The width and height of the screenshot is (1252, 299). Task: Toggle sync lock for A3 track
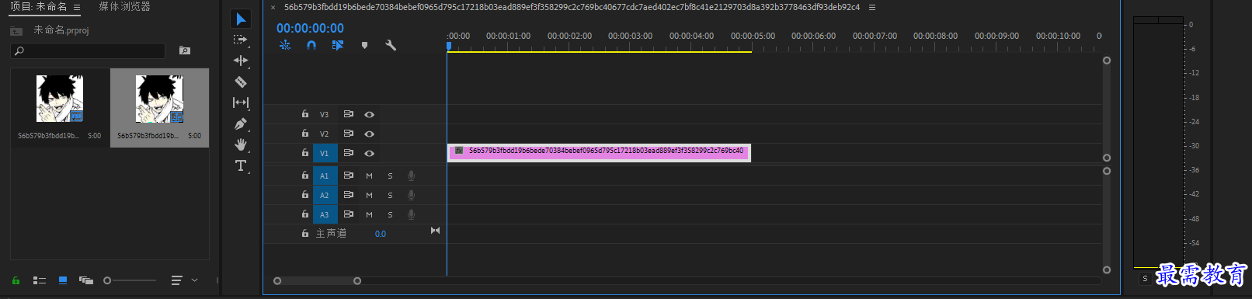349,214
